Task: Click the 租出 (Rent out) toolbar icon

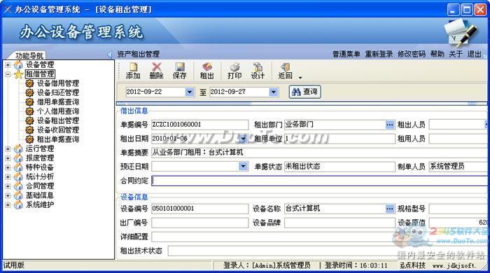Action: tap(207, 71)
